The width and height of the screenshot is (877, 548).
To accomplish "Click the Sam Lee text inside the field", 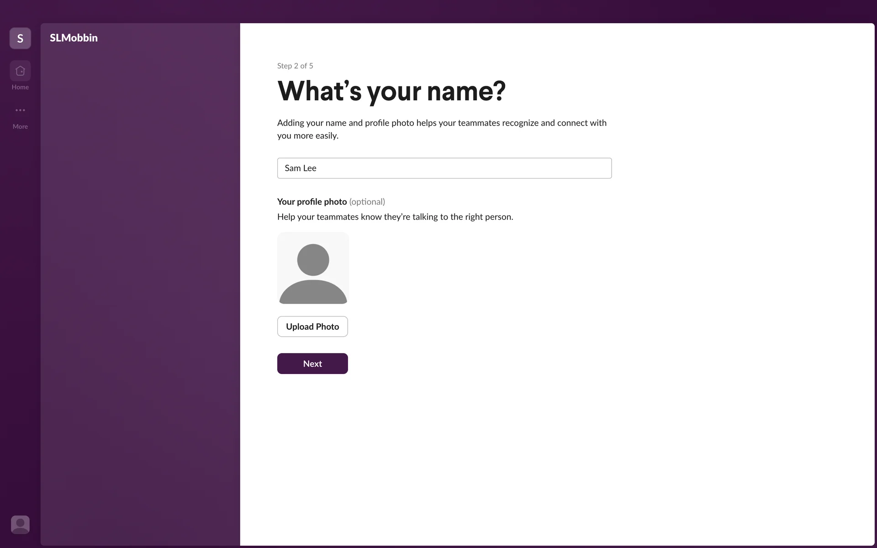I will click(x=300, y=168).
